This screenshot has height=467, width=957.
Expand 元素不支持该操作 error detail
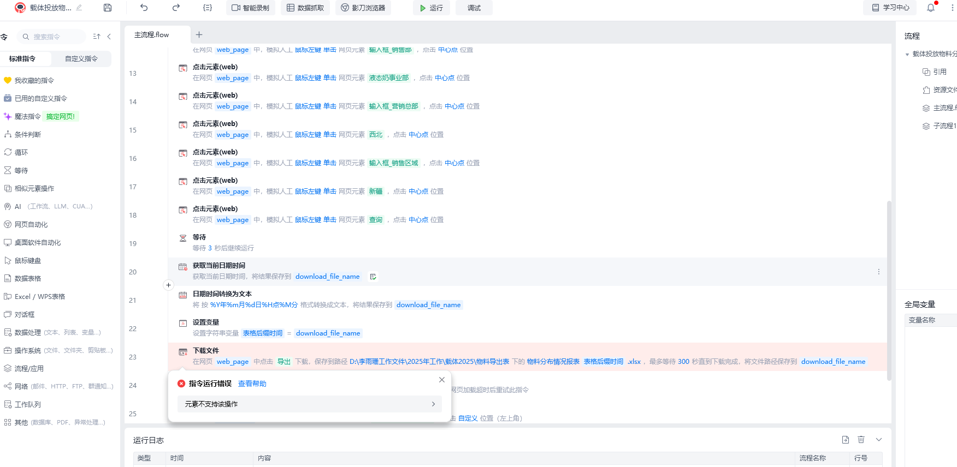pos(310,404)
